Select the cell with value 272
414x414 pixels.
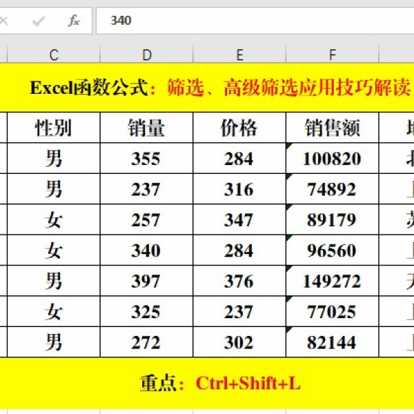[147, 342]
